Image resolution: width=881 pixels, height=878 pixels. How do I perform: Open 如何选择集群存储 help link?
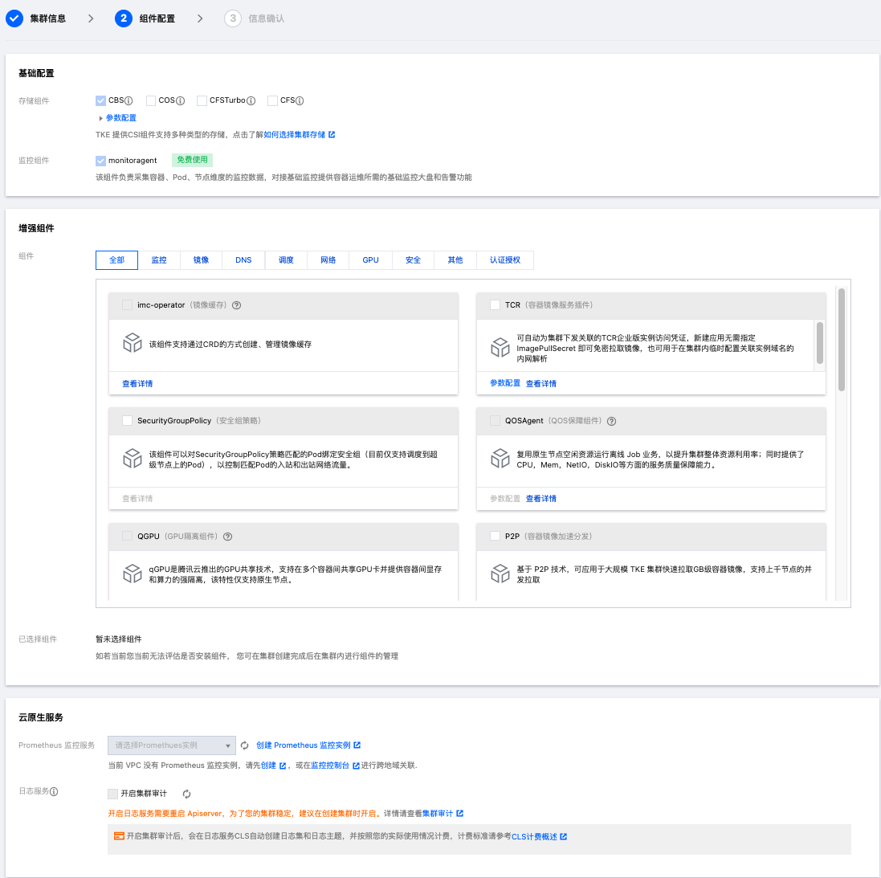tap(296, 135)
